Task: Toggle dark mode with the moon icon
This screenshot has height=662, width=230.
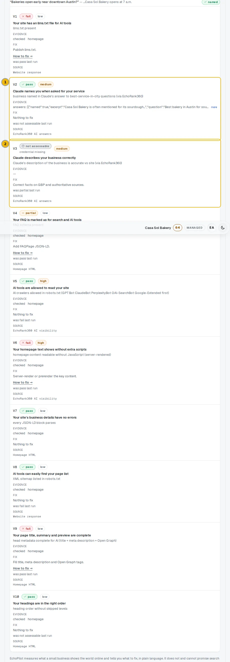Action: point(222,228)
